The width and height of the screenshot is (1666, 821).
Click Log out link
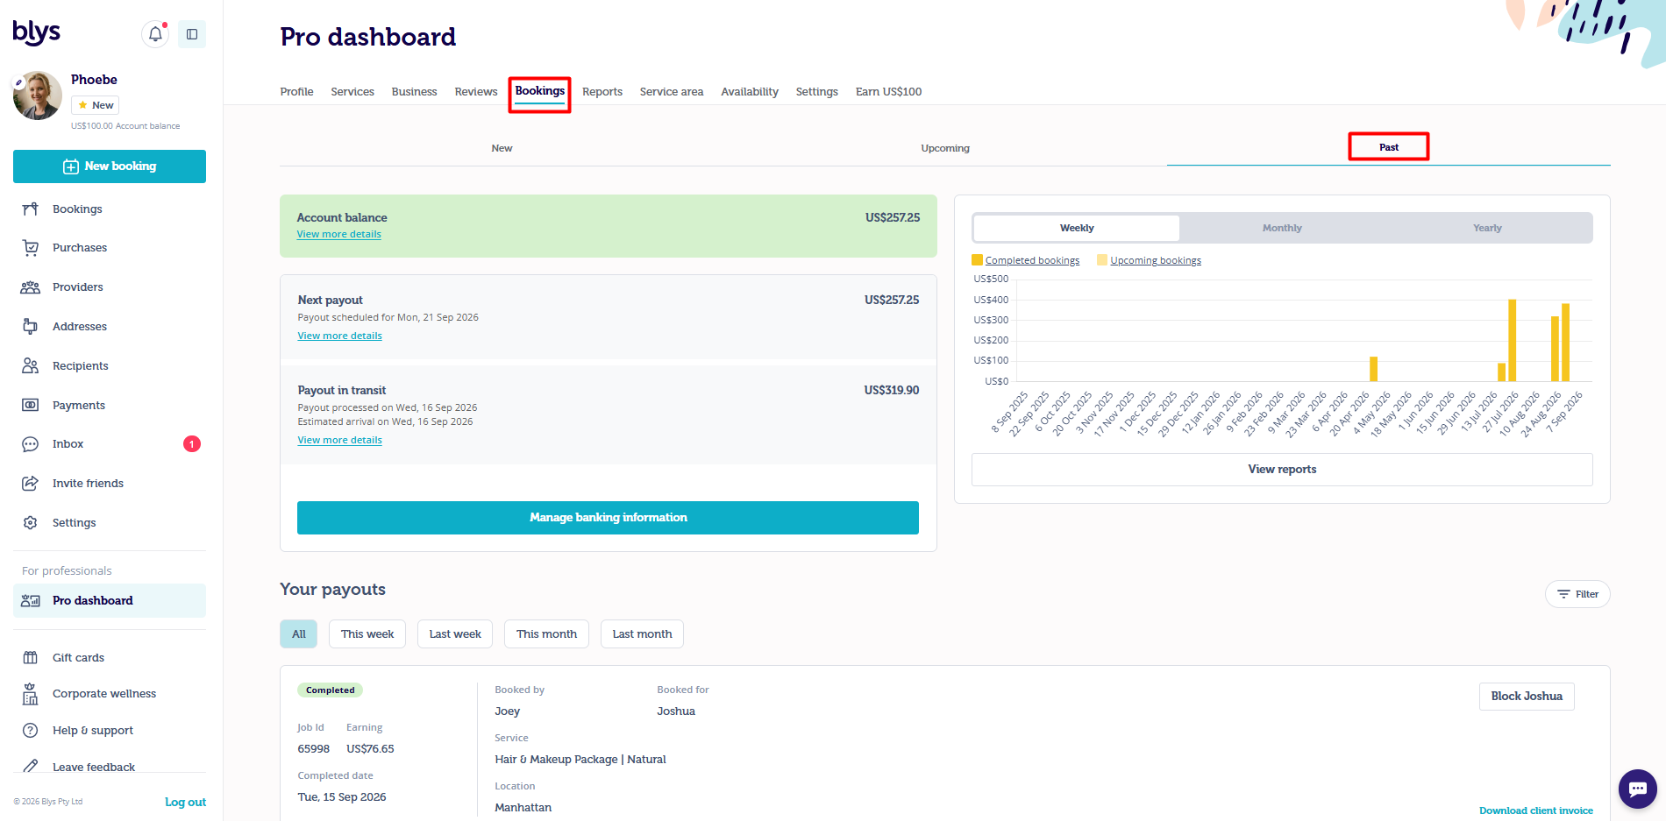[185, 803]
